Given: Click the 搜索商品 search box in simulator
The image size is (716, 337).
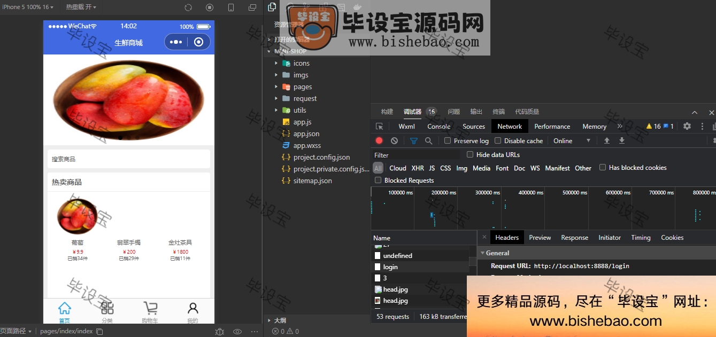Looking at the screenshot, I should [128, 159].
